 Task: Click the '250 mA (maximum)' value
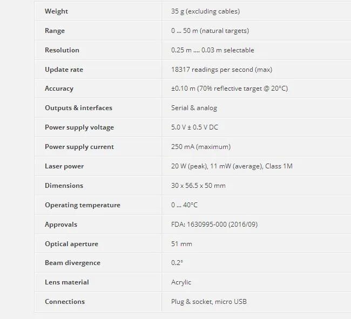tap(201, 147)
